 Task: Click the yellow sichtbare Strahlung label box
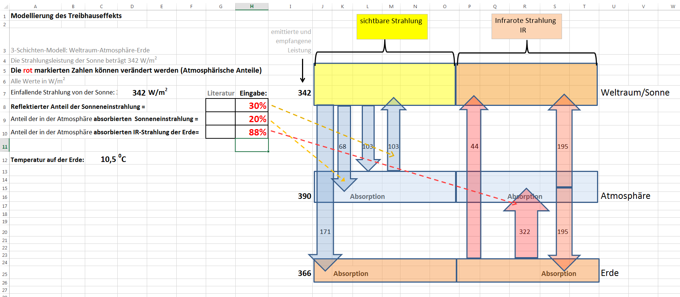pyautogui.click(x=392, y=27)
